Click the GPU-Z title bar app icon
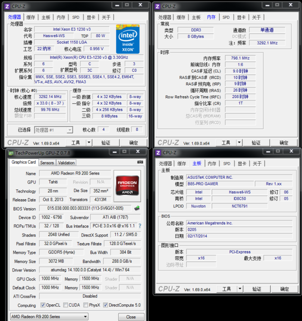 (x=11, y=153)
